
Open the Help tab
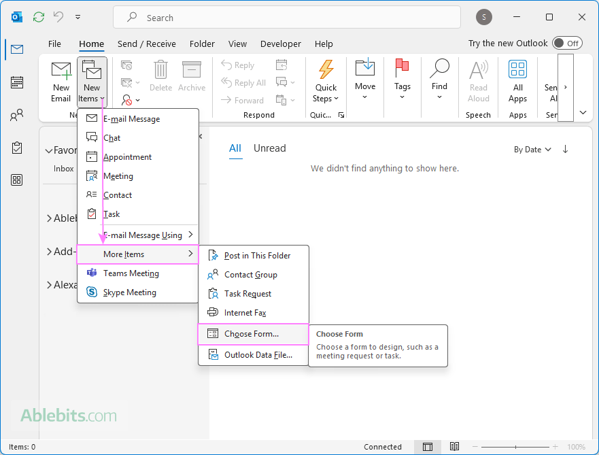[324, 44]
